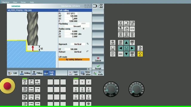Select the MACHINE key on the keypad

121,23
